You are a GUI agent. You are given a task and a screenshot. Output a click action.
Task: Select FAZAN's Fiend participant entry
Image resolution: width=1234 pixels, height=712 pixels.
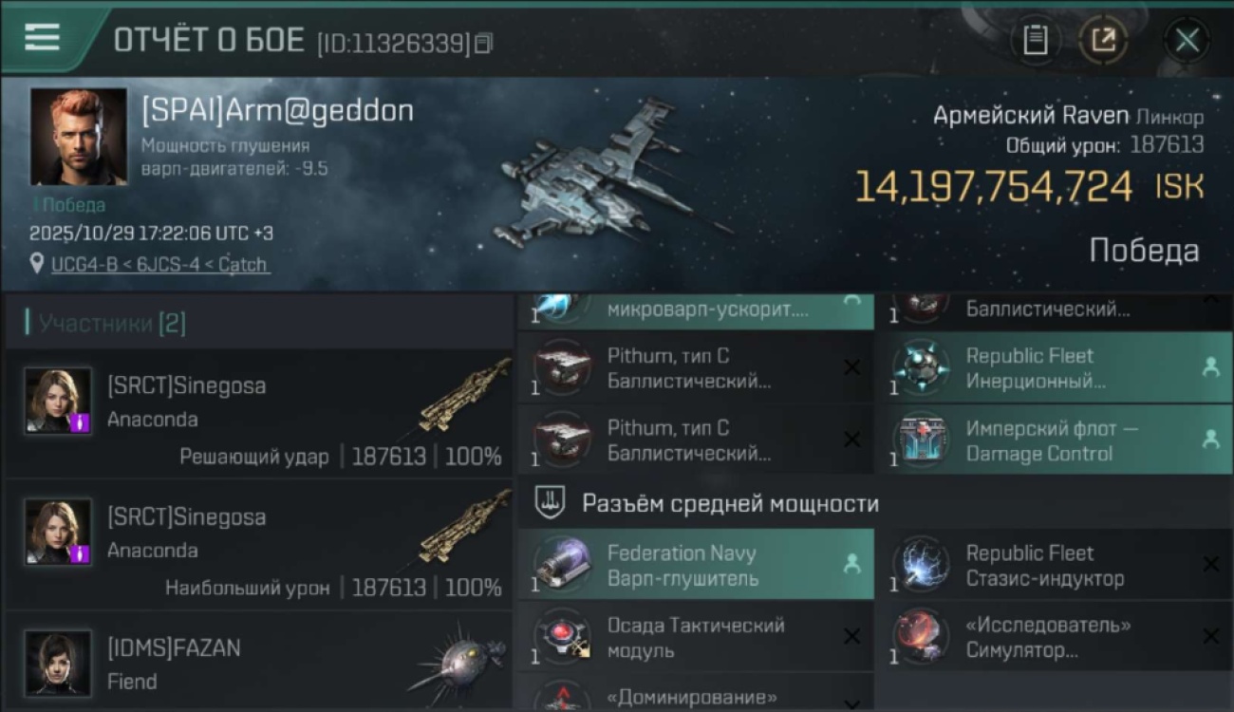[x=258, y=662]
